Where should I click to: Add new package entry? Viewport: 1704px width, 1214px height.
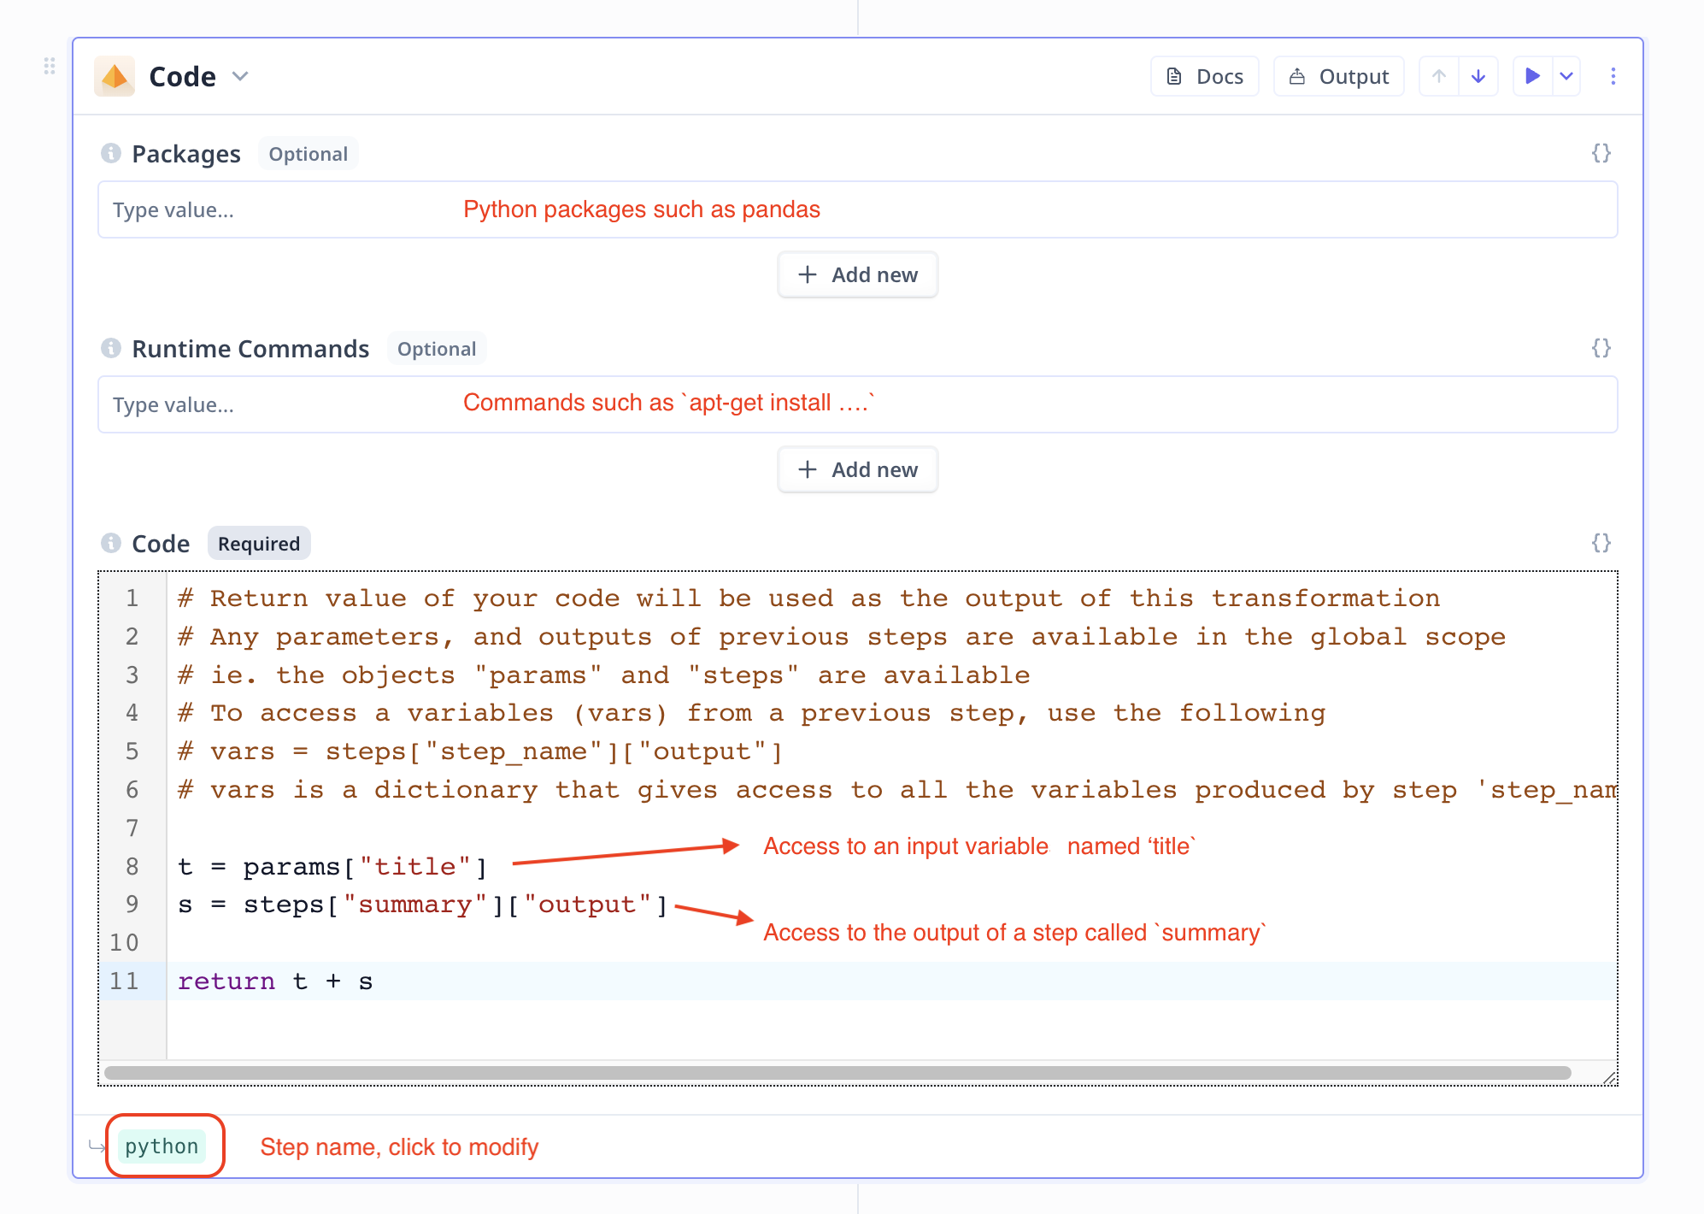(857, 274)
